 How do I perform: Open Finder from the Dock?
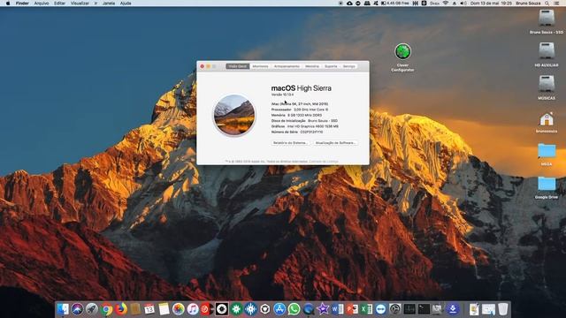click(x=63, y=309)
